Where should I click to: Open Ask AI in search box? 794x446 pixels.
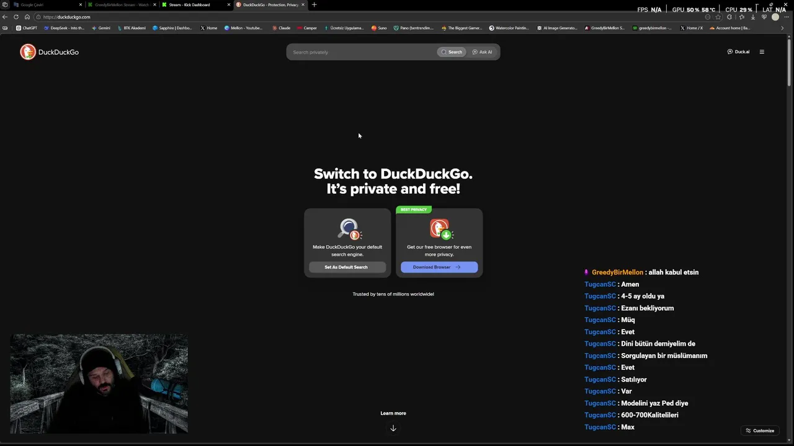(x=482, y=52)
